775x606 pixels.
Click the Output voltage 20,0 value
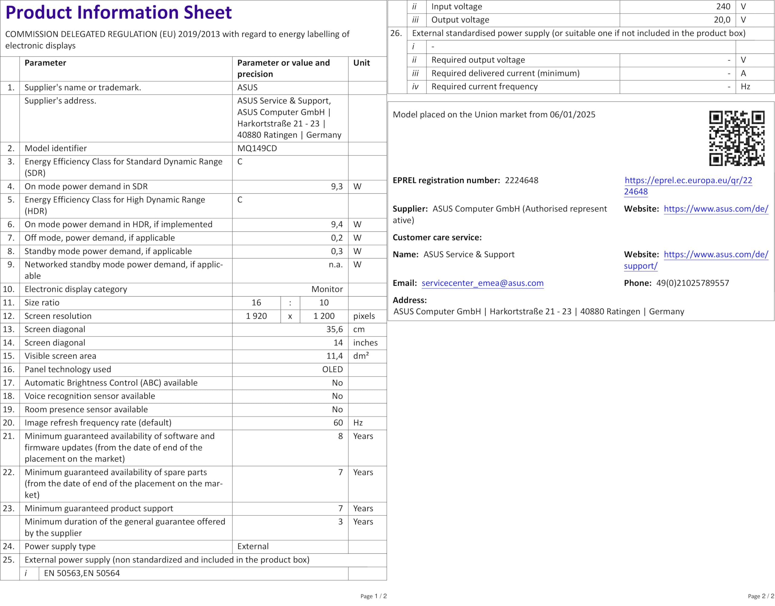pyautogui.click(x=722, y=20)
